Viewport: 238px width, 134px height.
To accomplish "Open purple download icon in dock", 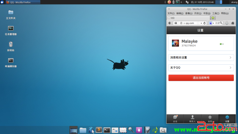I will (139, 130).
